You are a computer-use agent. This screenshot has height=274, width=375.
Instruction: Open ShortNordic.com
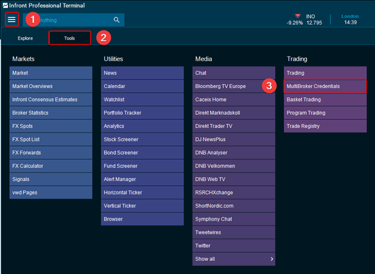tap(234, 206)
